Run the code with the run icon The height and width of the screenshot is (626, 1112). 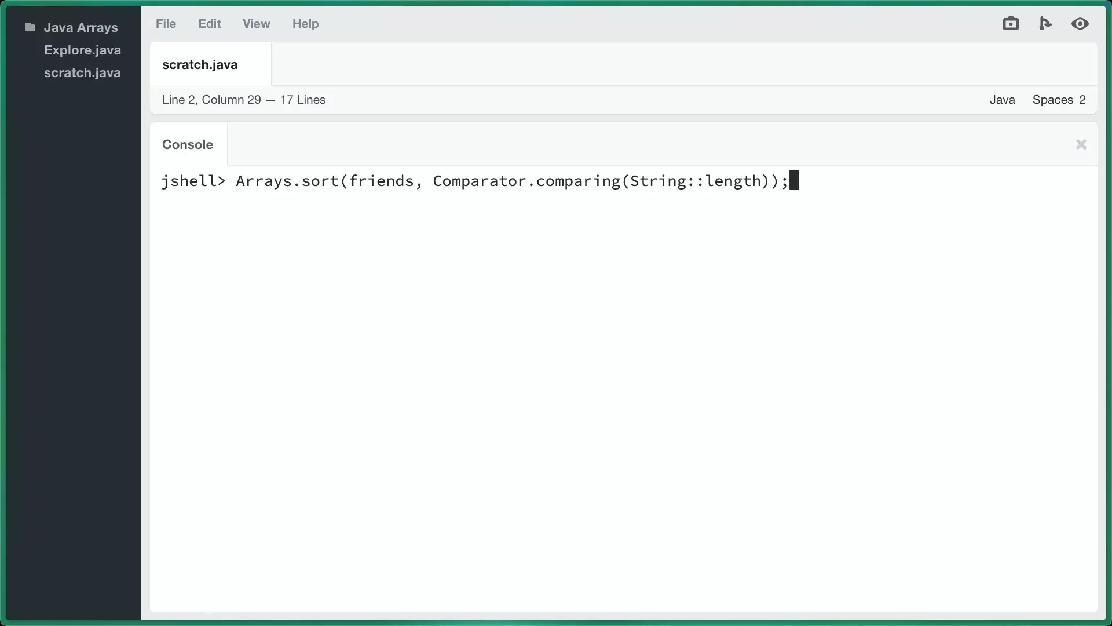pyautogui.click(x=1045, y=23)
